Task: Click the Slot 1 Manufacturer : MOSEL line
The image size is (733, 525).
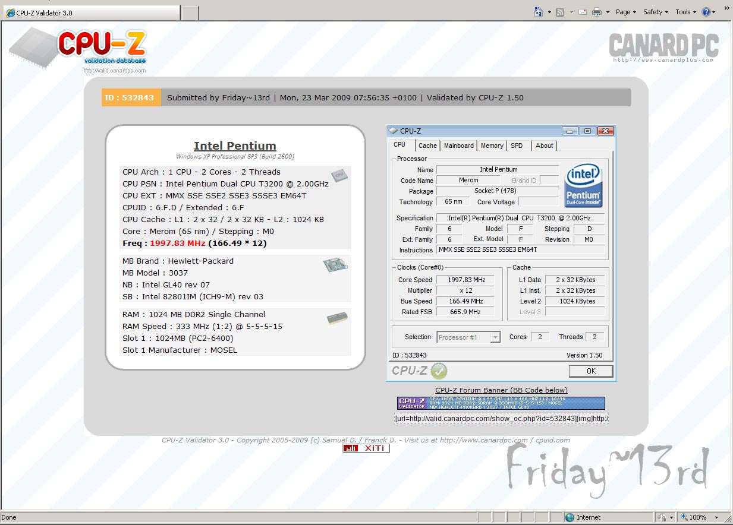Action: tap(180, 350)
